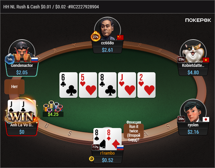215x168 pixels.
Task: Open the cat avatar of Kobietdatte
Action: coord(193,51)
